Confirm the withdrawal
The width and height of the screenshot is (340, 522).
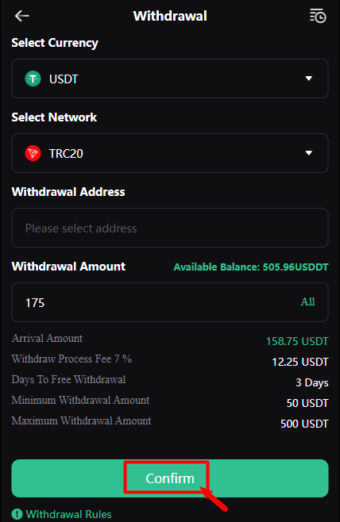pyautogui.click(x=170, y=478)
